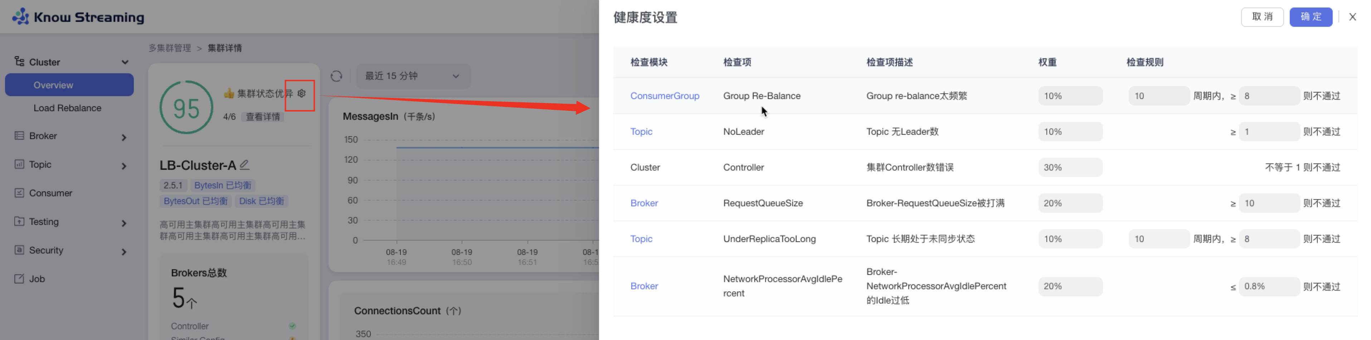
Task: Click the health settings gear icon
Action: pos(302,94)
